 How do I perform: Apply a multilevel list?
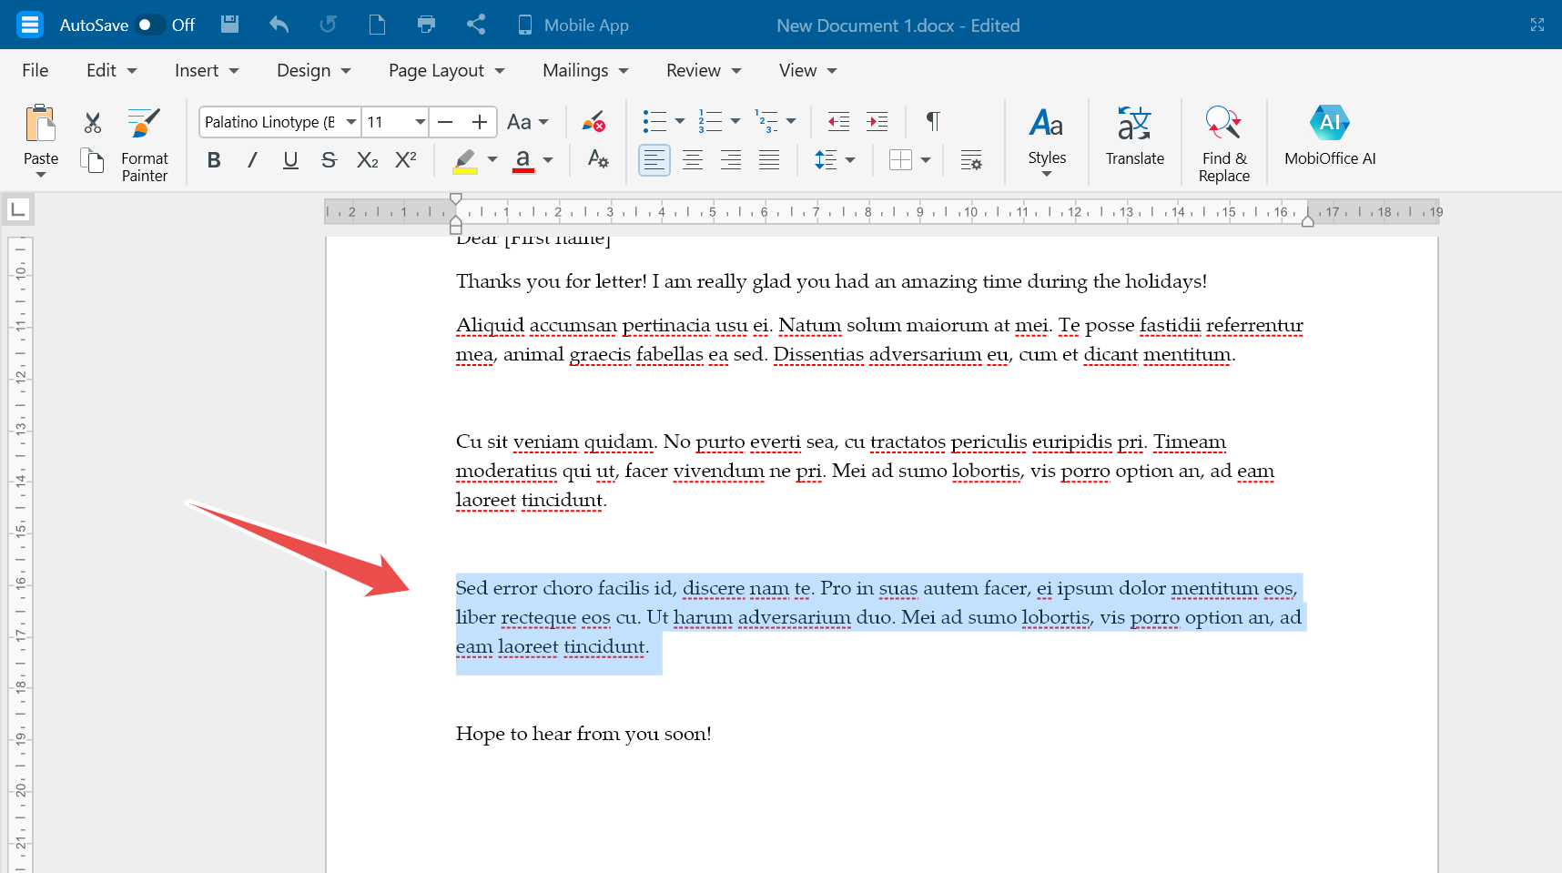[766, 121]
